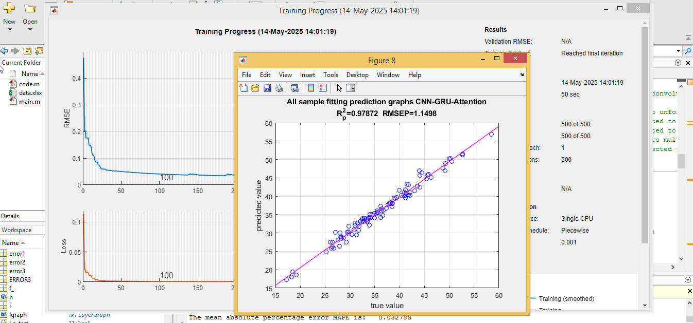Open Insert menu in Figure 8
693x323 pixels.
[308, 75]
